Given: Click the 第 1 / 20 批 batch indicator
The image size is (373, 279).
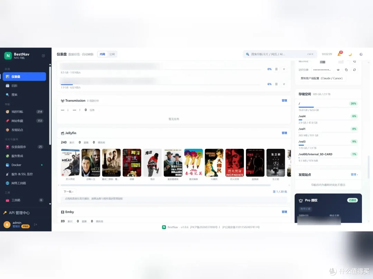Looking at the screenshot, I should point(280,192).
